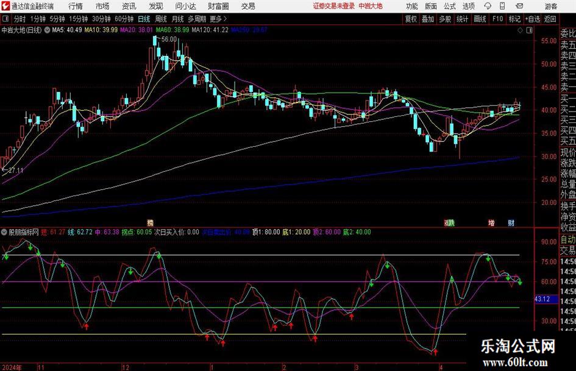Click the MA10: 39.99 indicator value
576x371 pixels.
click(101, 30)
